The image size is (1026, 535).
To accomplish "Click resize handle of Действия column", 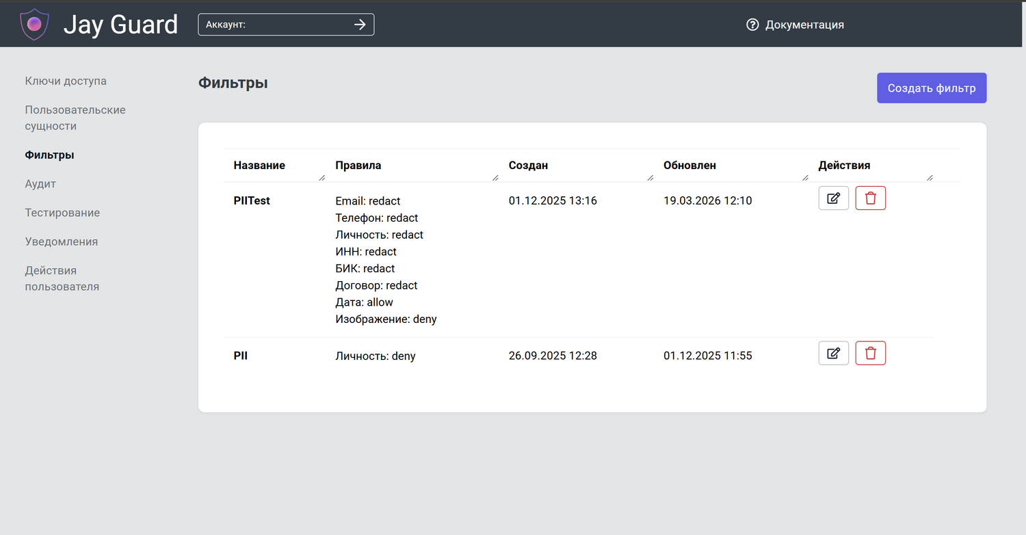I will coord(930,178).
